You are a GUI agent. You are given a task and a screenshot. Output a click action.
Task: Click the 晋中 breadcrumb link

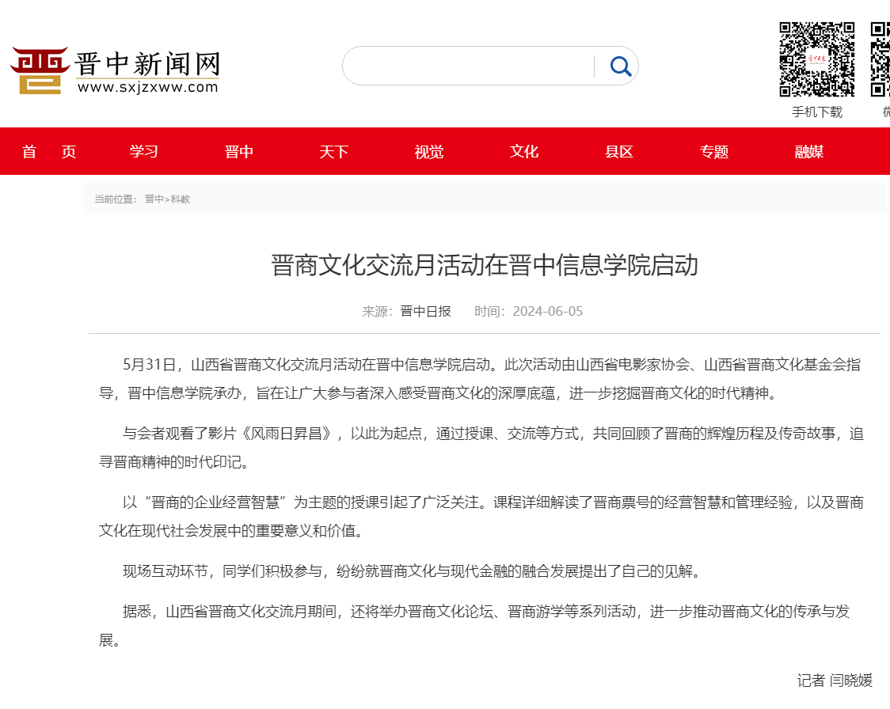(x=154, y=199)
